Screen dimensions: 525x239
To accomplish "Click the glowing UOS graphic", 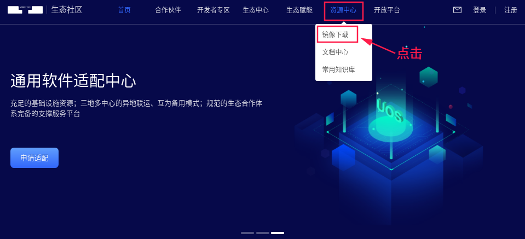I will click(x=389, y=109).
